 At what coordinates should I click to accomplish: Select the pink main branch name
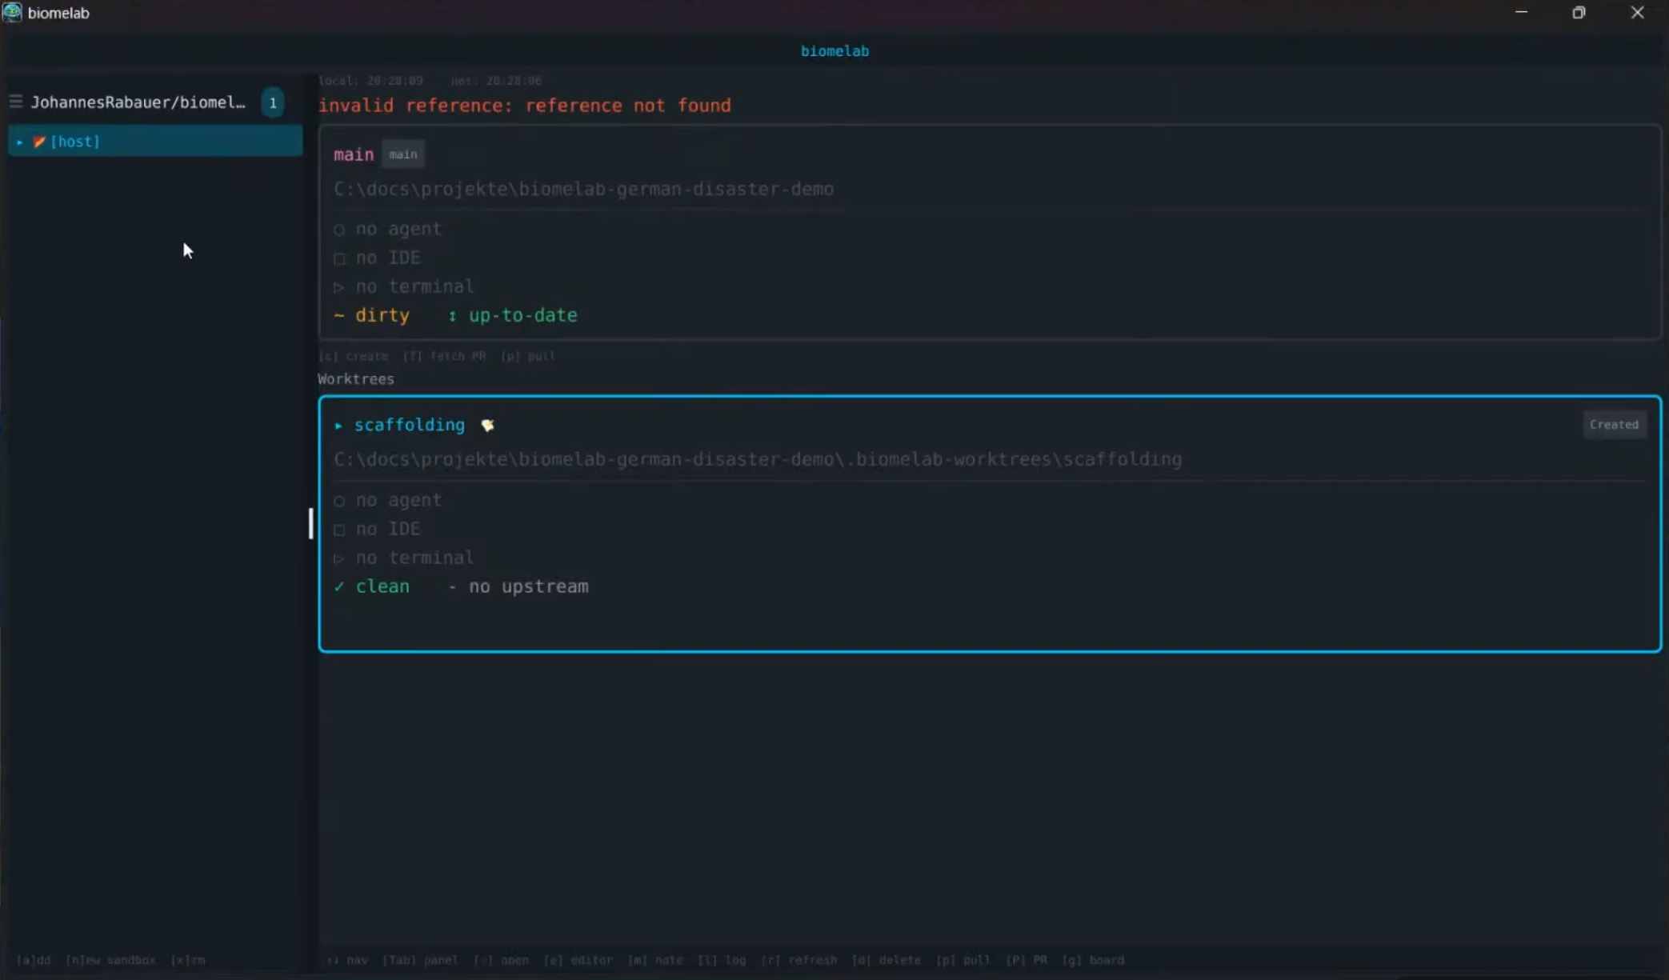click(354, 154)
